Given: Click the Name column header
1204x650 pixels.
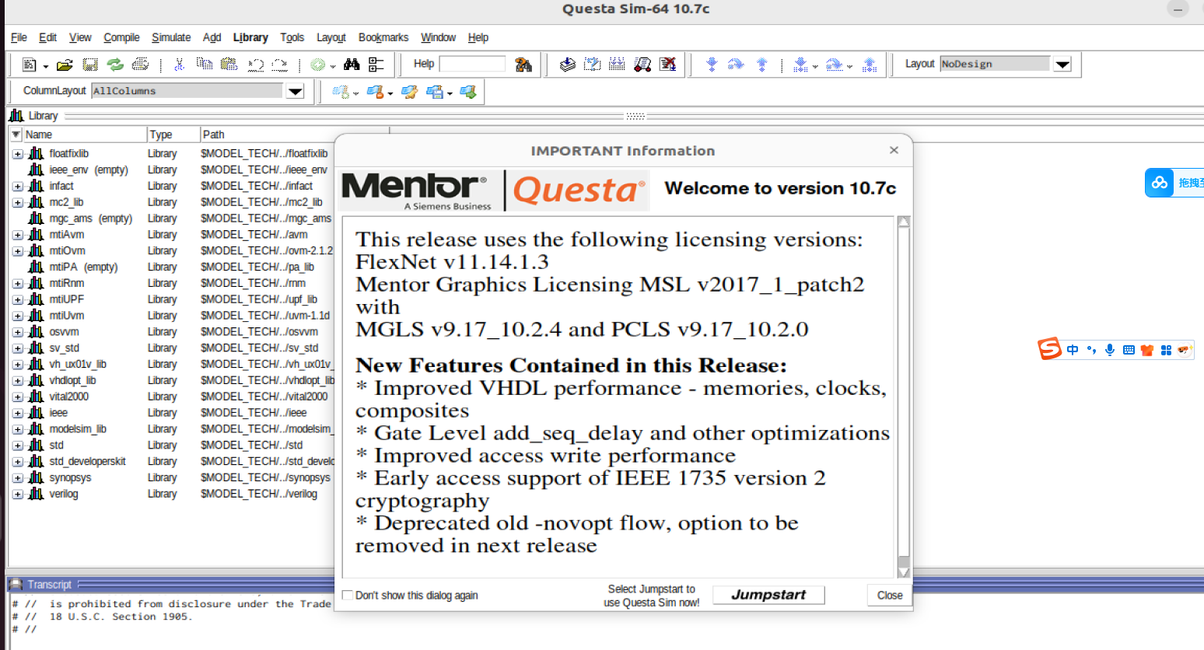Looking at the screenshot, I should pyautogui.click(x=84, y=135).
